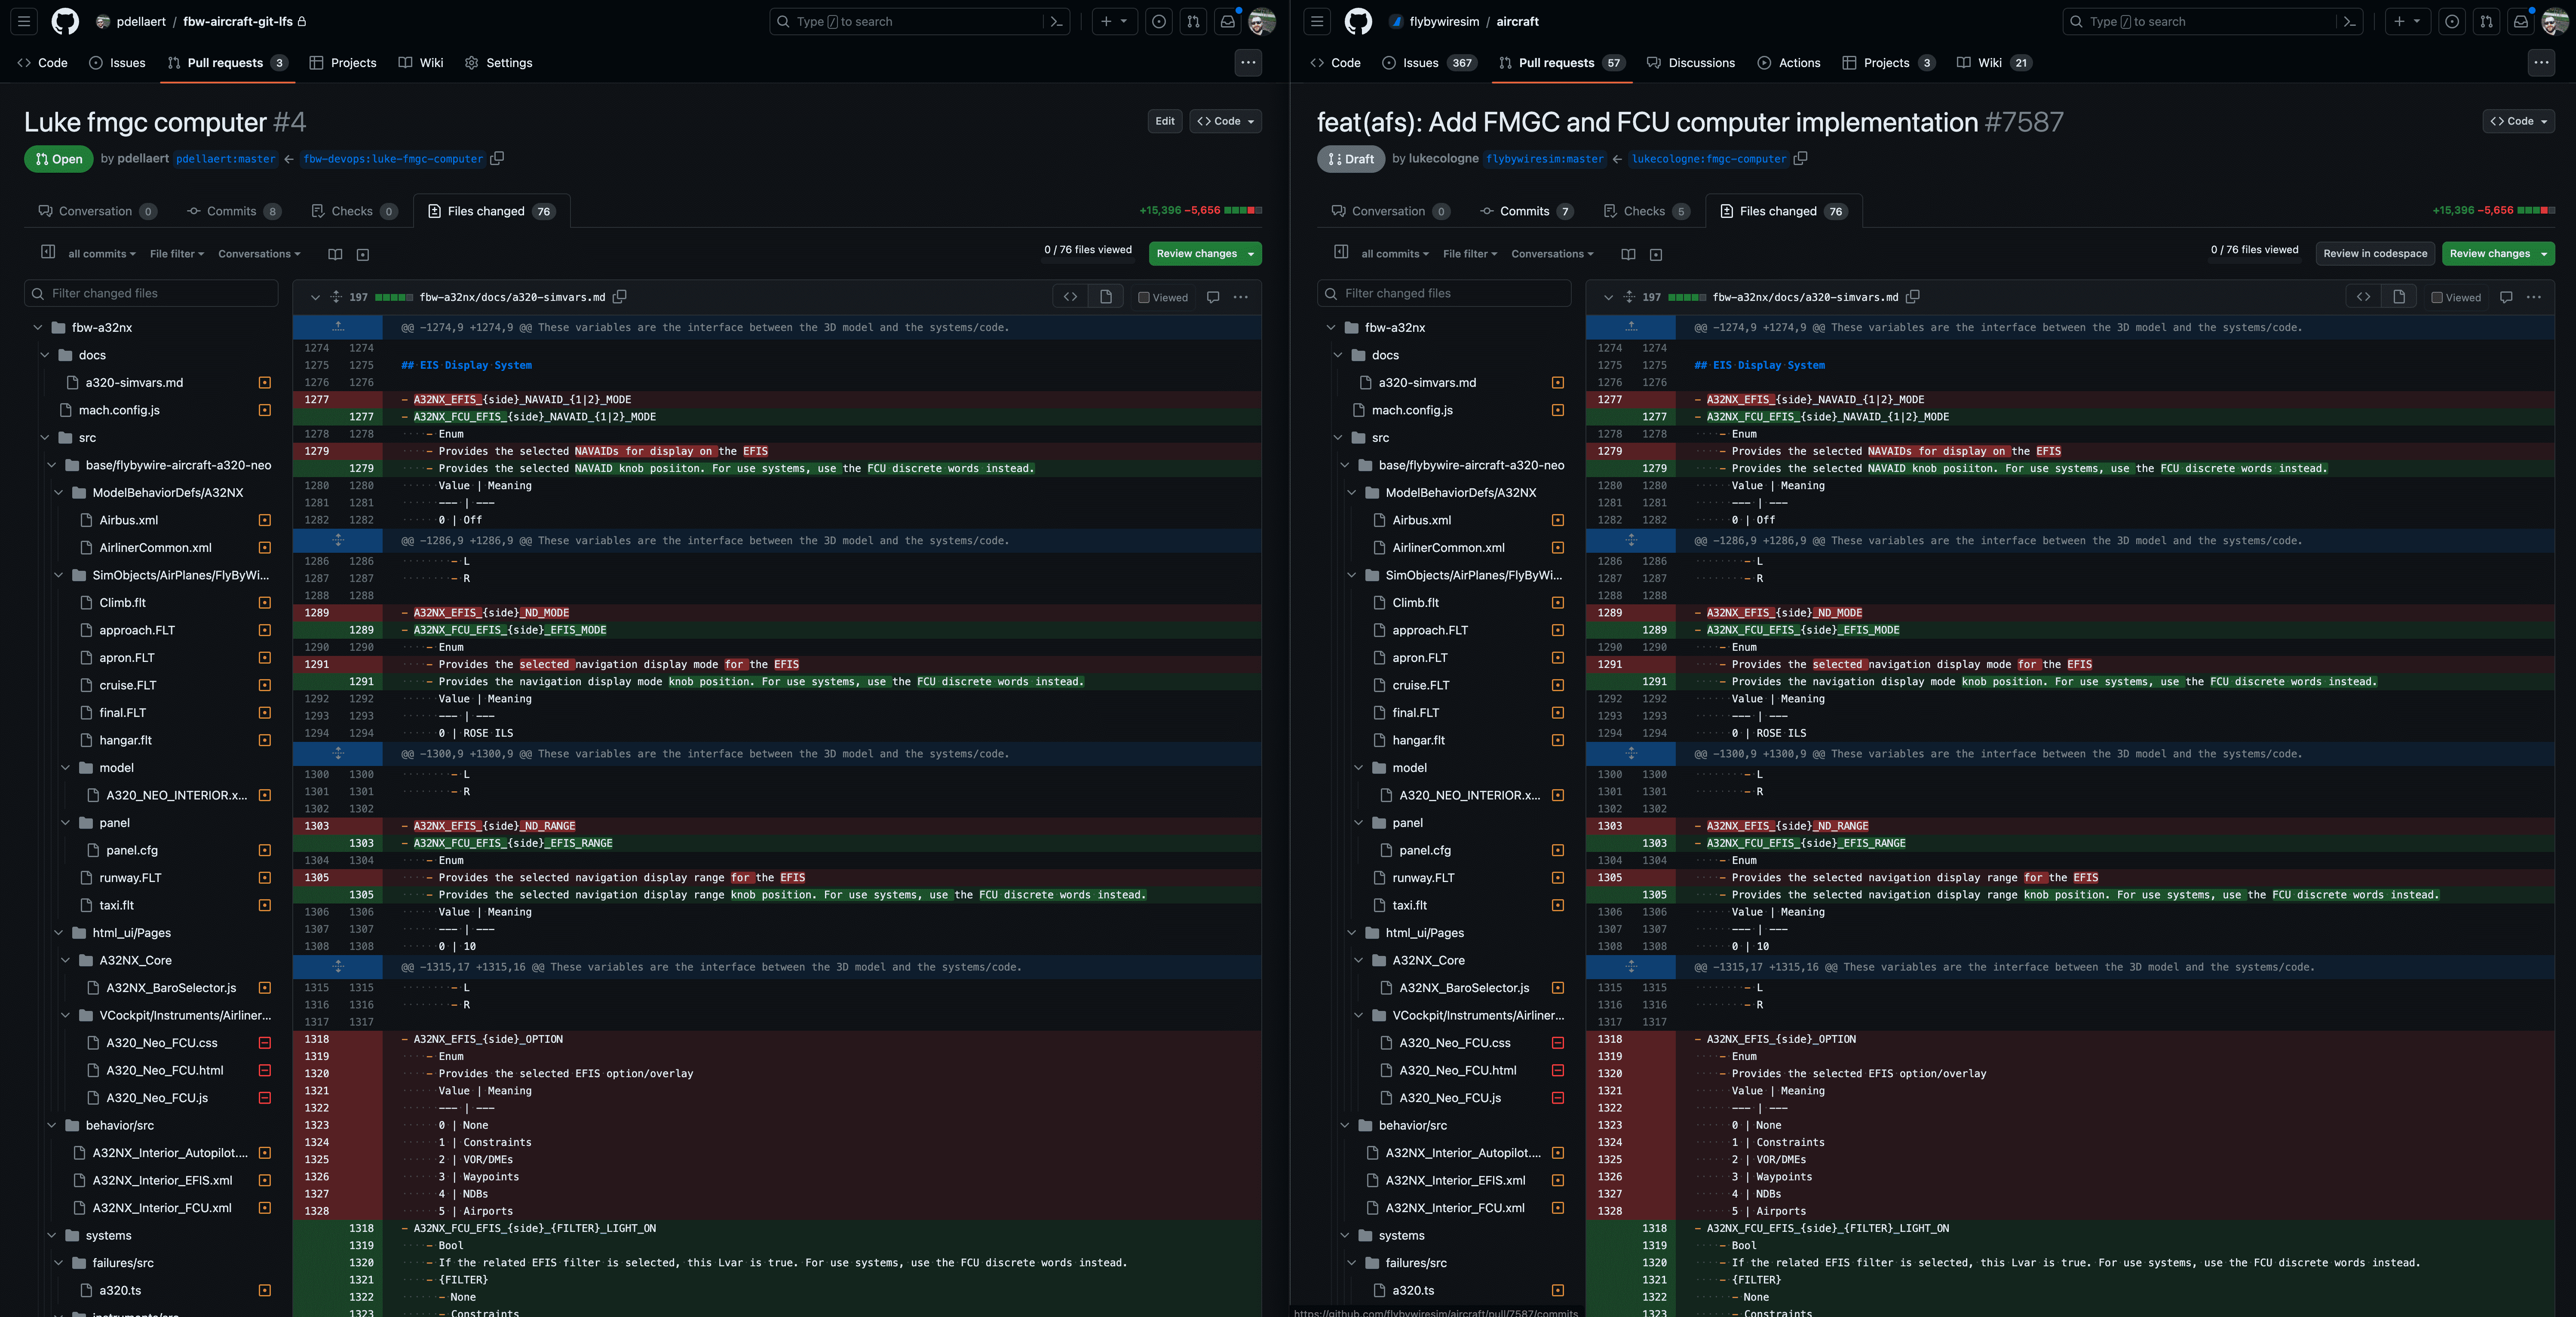
Task: Open comment icon on file header in left pane
Action: click(1213, 297)
